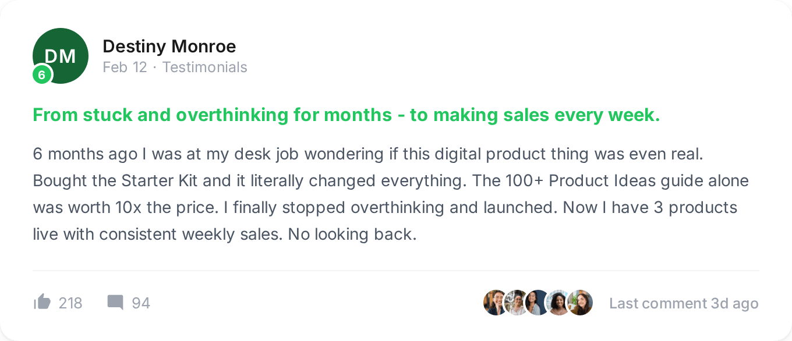Click the 218 likes count

(70, 303)
